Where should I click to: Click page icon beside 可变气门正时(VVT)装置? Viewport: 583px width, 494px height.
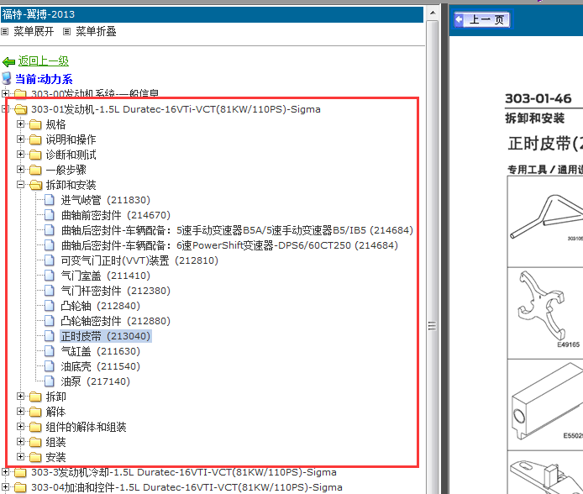[49, 260]
